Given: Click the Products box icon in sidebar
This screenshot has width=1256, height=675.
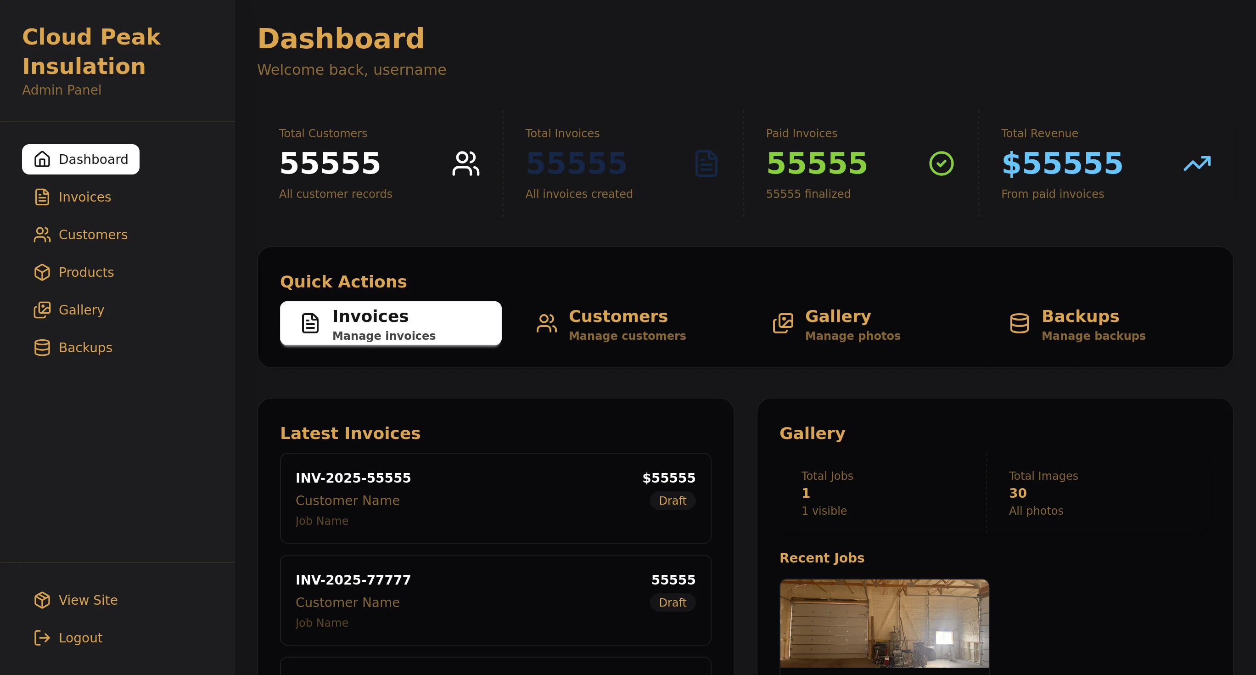Looking at the screenshot, I should coord(42,272).
